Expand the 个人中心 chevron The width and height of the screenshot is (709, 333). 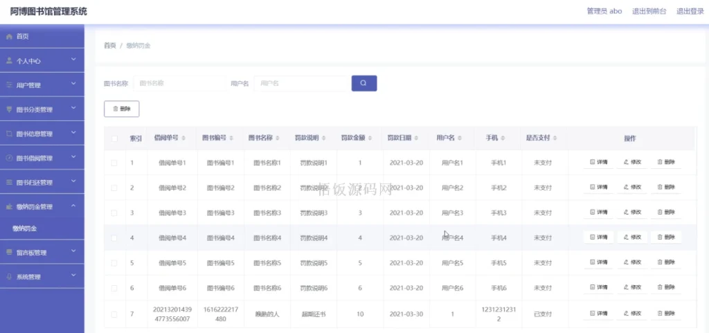tap(73, 59)
